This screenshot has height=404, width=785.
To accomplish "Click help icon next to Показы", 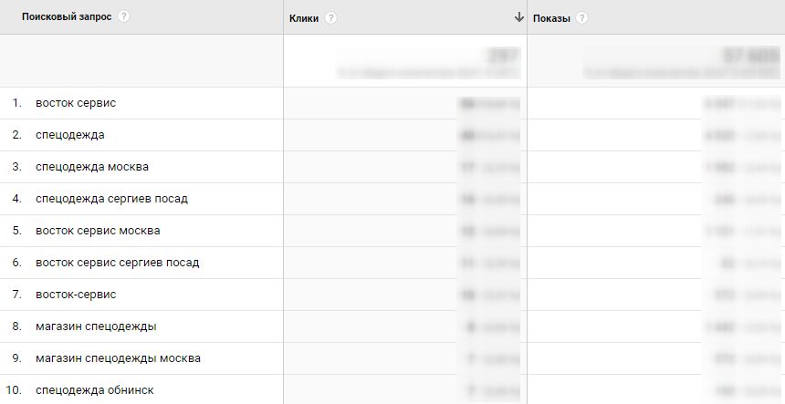I will [581, 17].
